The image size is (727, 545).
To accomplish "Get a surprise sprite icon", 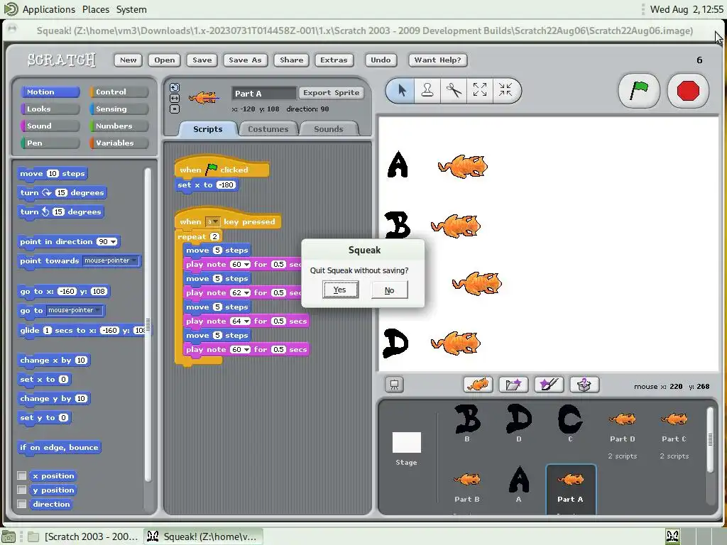I will tap(584, 385).
